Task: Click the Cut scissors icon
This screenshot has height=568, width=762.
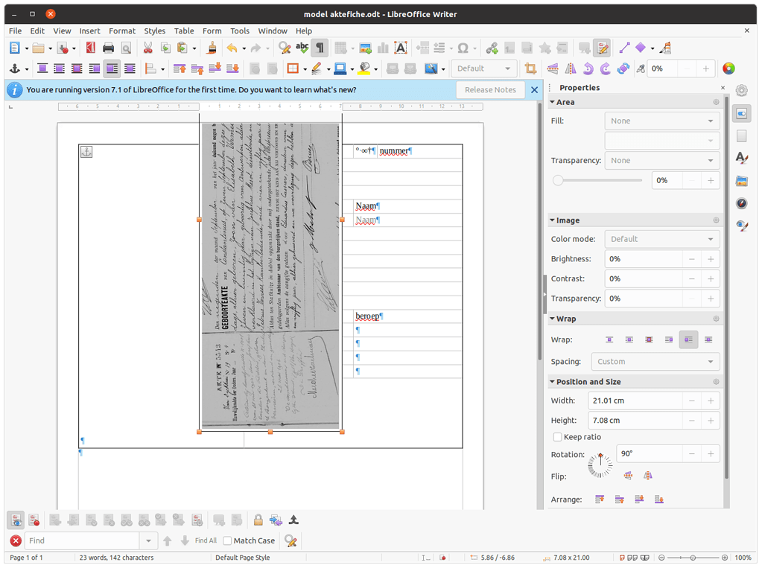Action: [x=147, y=48]
